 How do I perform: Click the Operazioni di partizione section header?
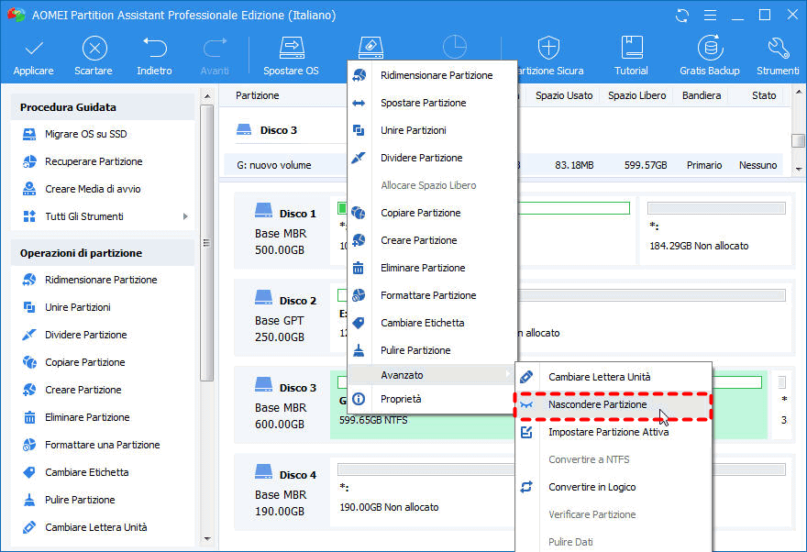pyautogui.click(x=102, y=253)
